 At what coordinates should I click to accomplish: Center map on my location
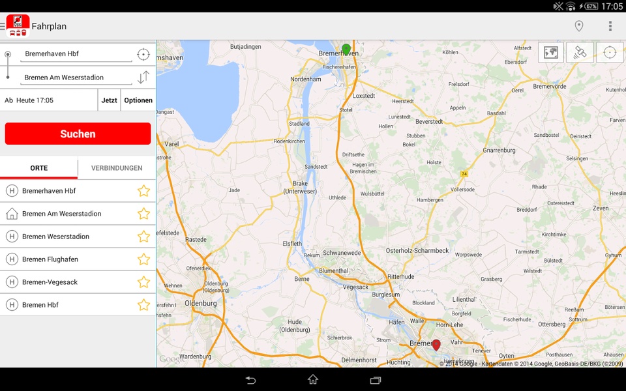point(610,52)
